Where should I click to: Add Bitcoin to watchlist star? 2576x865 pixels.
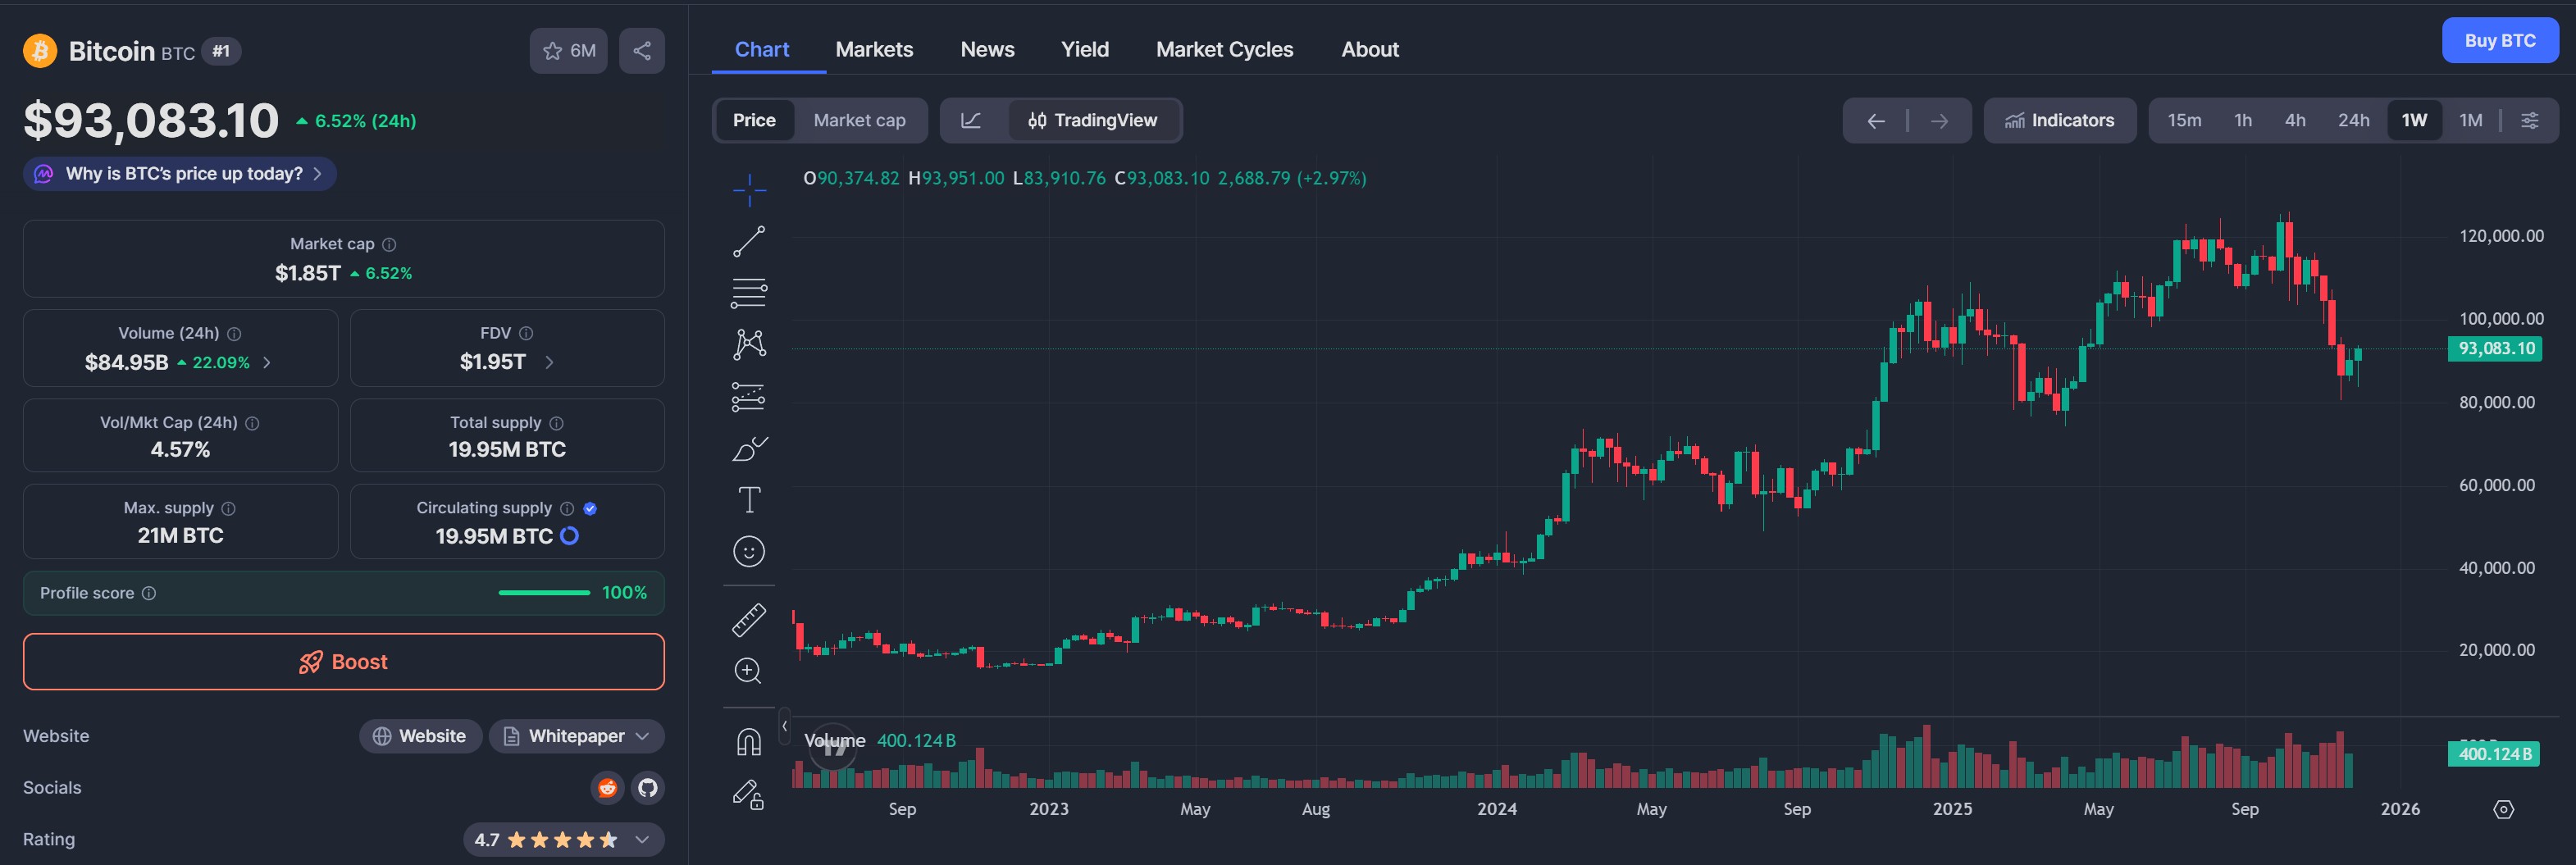coord(568,51)
